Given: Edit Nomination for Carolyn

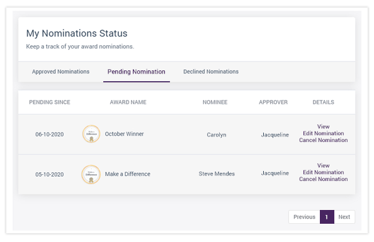Looking at the screenshot, I should (324, 133).
